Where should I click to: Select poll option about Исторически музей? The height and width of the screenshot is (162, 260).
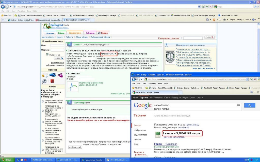pos(43,122)
